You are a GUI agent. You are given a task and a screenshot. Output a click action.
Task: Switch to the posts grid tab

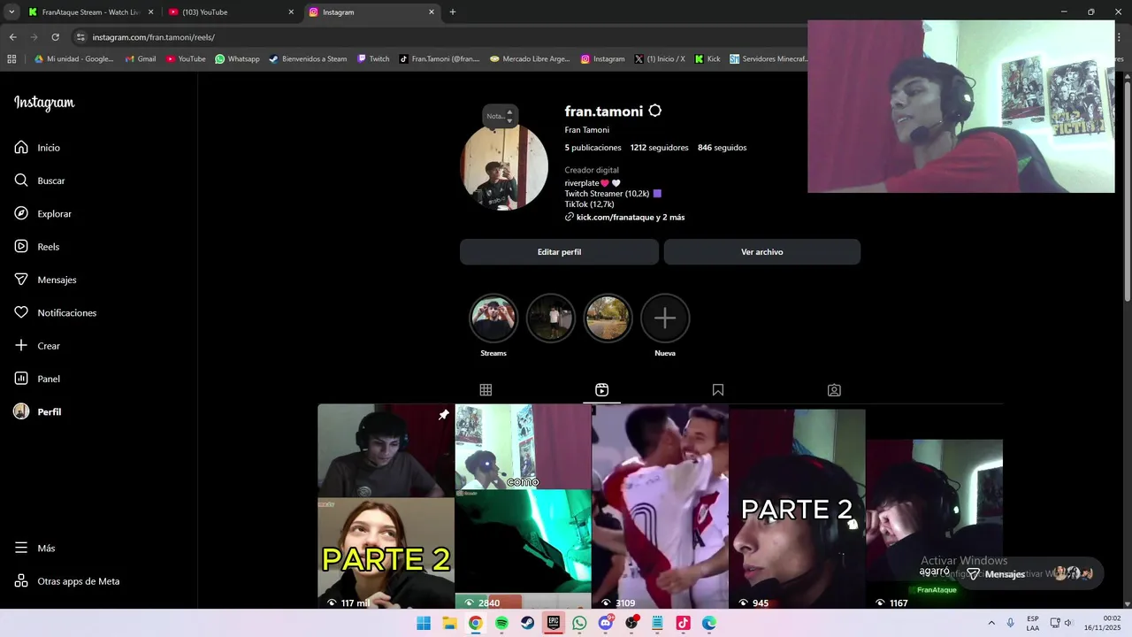tap(486, 390)
